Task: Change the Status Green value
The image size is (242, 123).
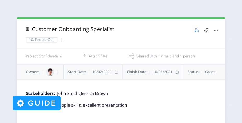Action: point(210,72)
